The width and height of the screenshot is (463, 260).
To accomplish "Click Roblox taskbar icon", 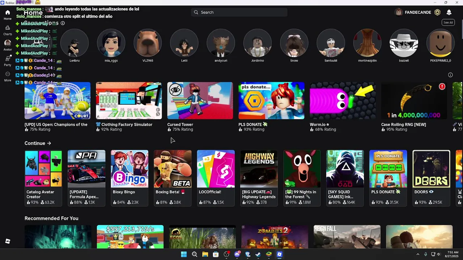I will (279, 254).
